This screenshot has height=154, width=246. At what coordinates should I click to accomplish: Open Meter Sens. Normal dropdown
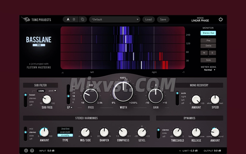point(210,70)
